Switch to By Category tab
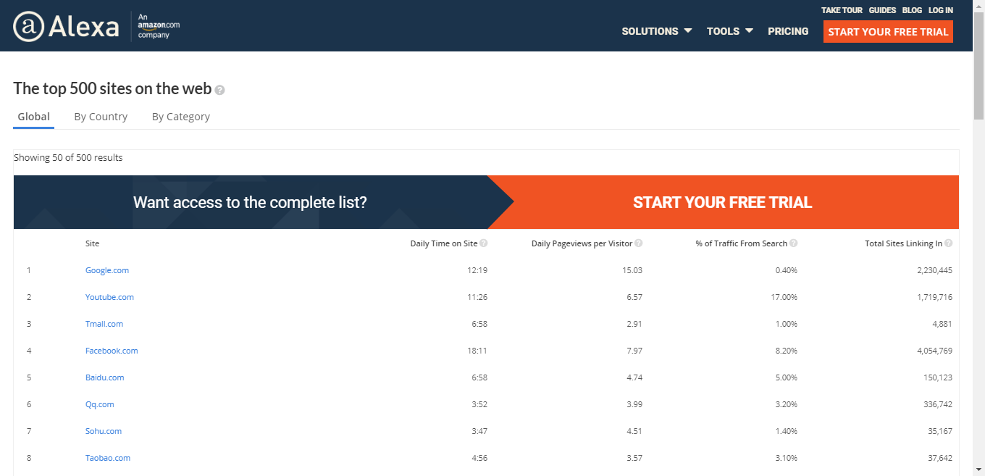Screen dimensions: 985x476 tap(181, 117)
